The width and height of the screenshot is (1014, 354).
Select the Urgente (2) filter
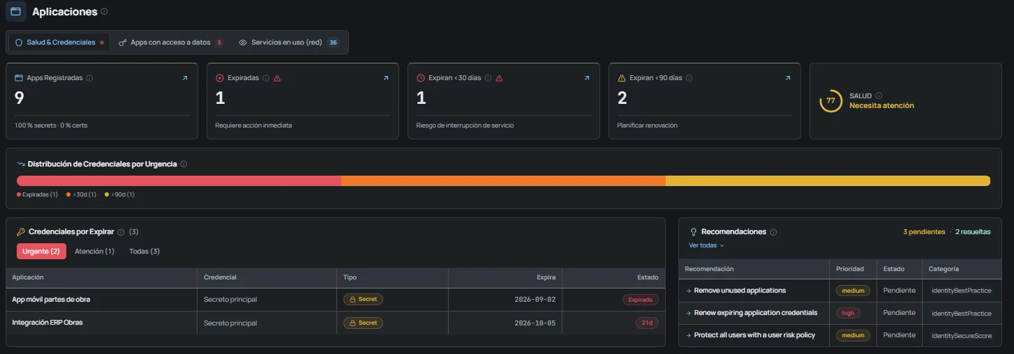[x=41, y=251]
